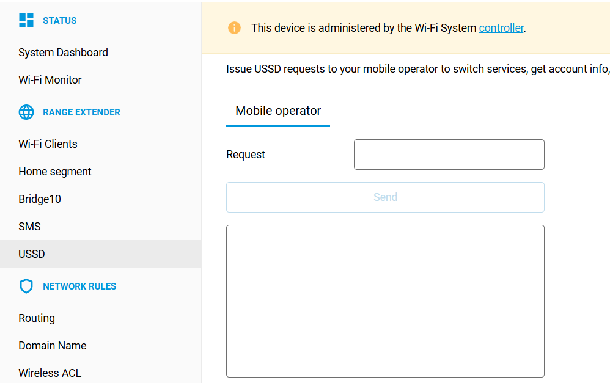Follow the controller link in the banner
Viewport: 610px width, 383px height.
(501, 27)
